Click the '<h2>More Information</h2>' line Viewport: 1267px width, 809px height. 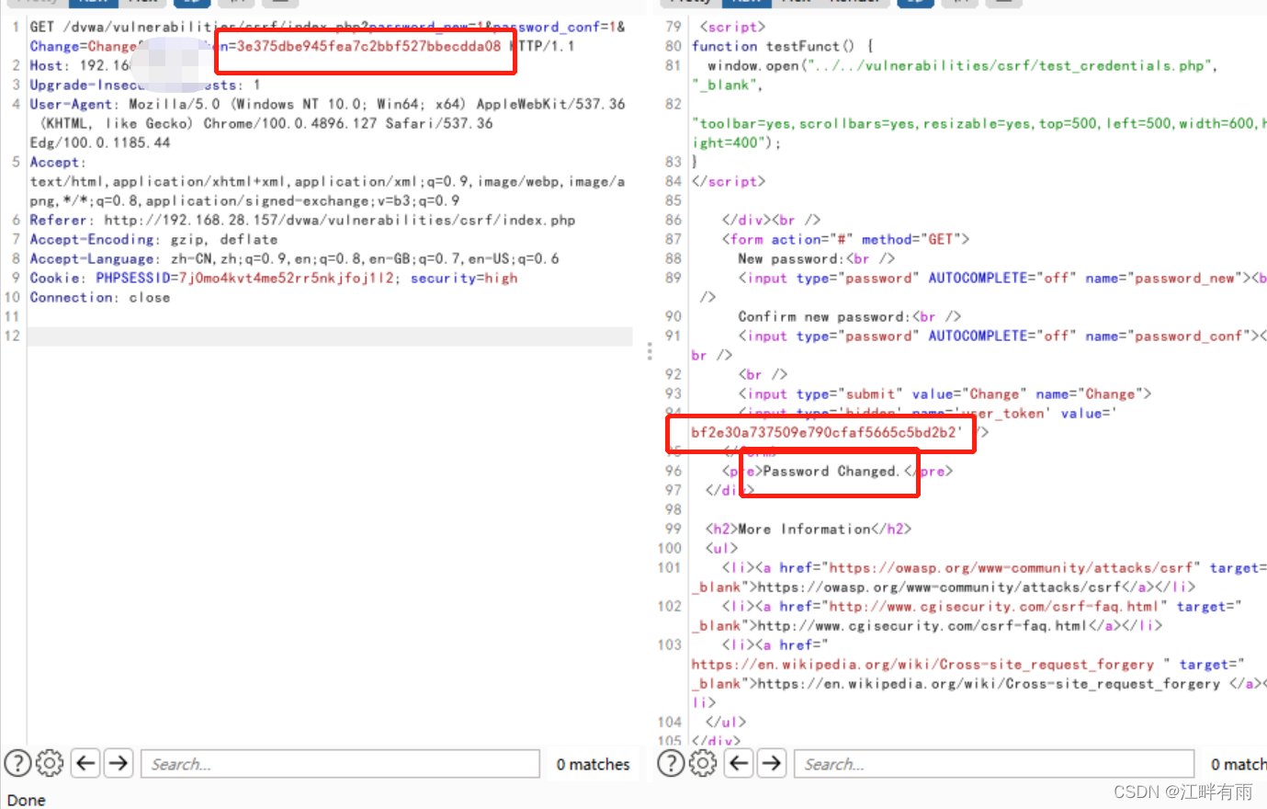(809, 529)
